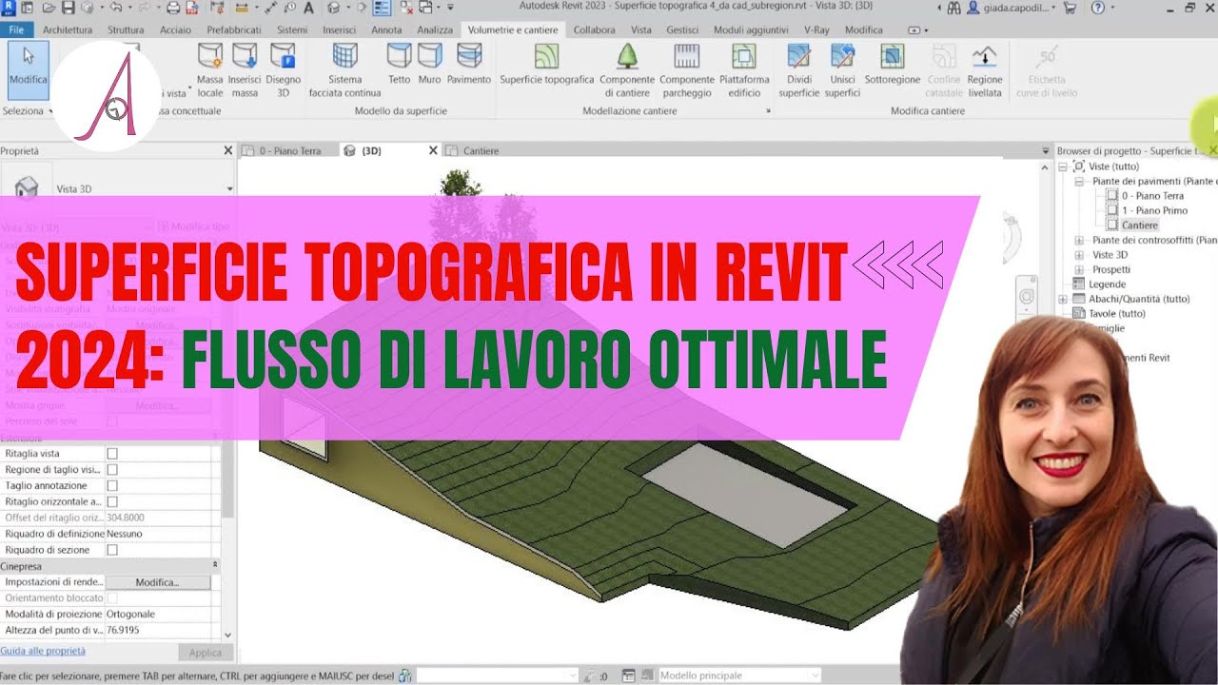Image resolution: width=1218 pixels, height=685 pixels.
Task: Close the Proprietà panel
Action: [227, 150]
